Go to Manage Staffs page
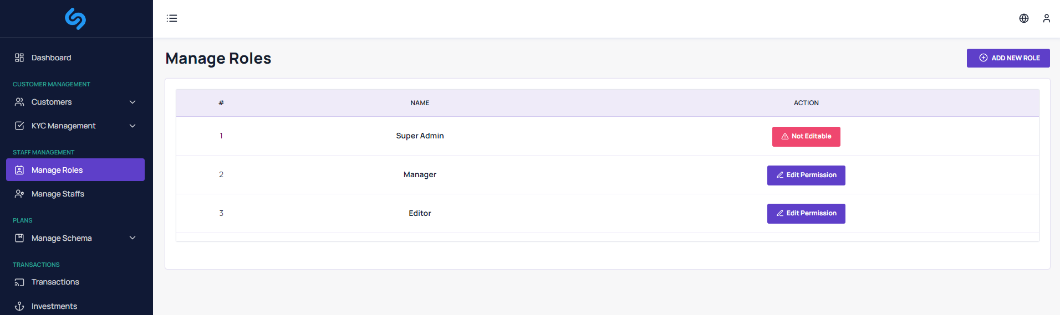1060x315 pixels. tap(58, 194)
